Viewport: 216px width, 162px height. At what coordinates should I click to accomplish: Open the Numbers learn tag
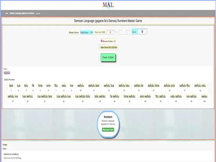[x=7, y=73]
